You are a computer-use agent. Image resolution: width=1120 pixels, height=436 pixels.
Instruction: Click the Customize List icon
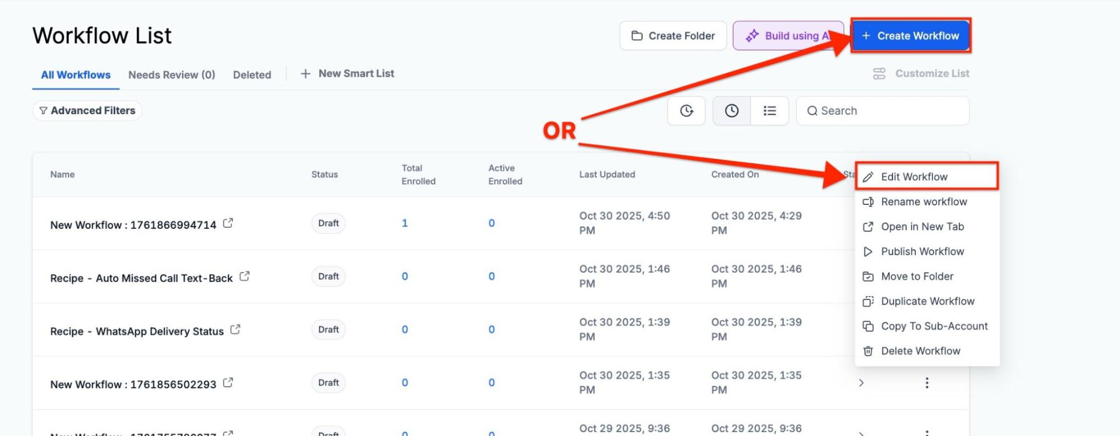[x=879, y=74]
